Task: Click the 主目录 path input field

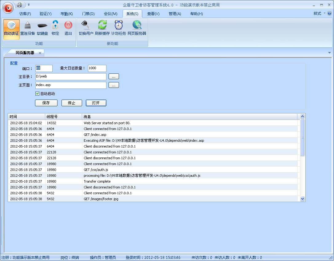Action: pyautogui.click(x=71, y=77)
